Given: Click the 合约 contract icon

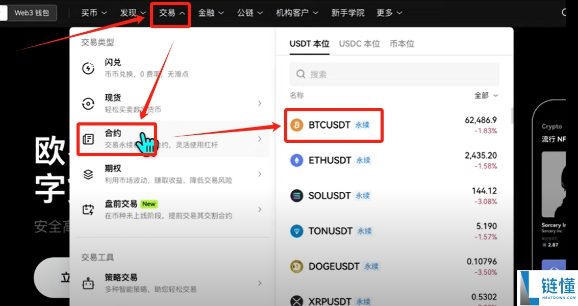Looking at the screenshot, I should [x=88, y=139].
